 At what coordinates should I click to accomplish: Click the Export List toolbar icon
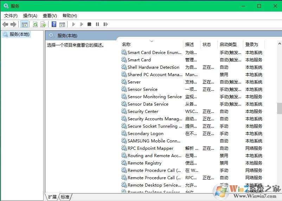43,24
